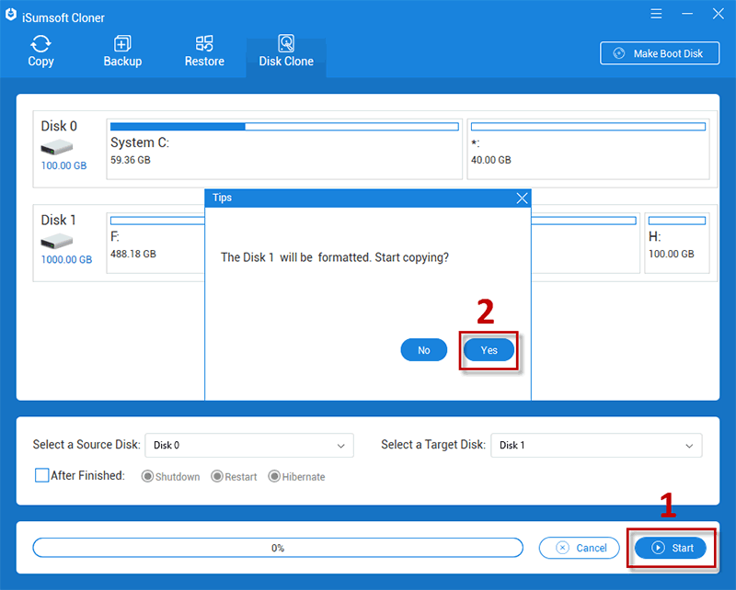Click the Cancel button
Screen dimensions: 736x590
point(580,548)
